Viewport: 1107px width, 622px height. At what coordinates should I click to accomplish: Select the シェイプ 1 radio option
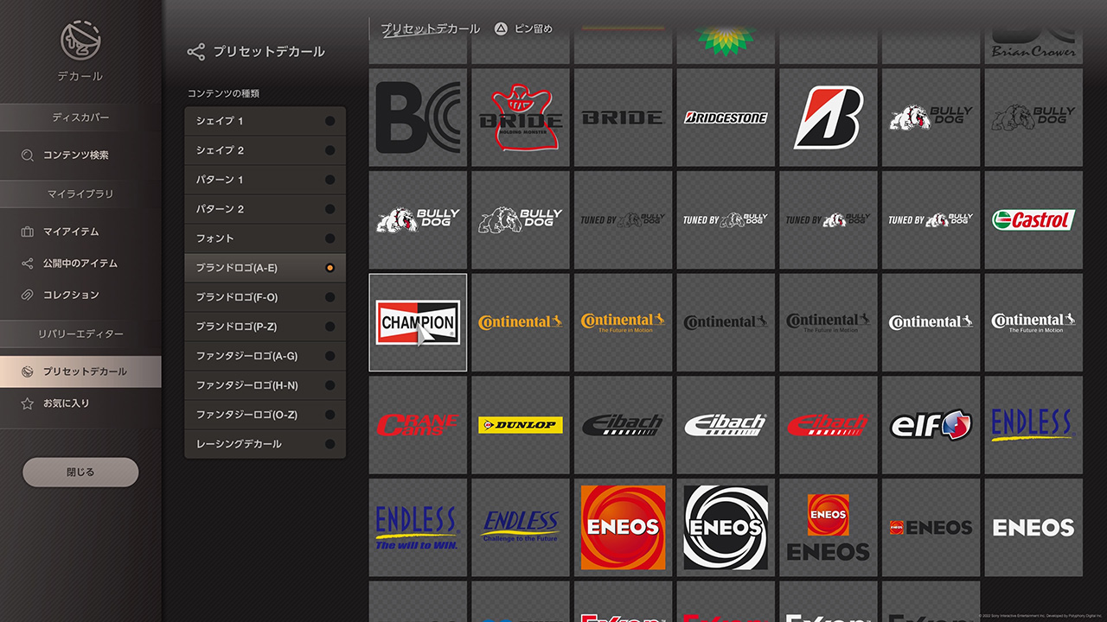tap(330, 121)
